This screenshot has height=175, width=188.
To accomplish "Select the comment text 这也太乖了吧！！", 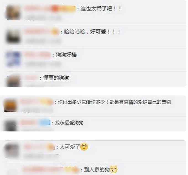I will pyautogui.click(x=101, y=9).
